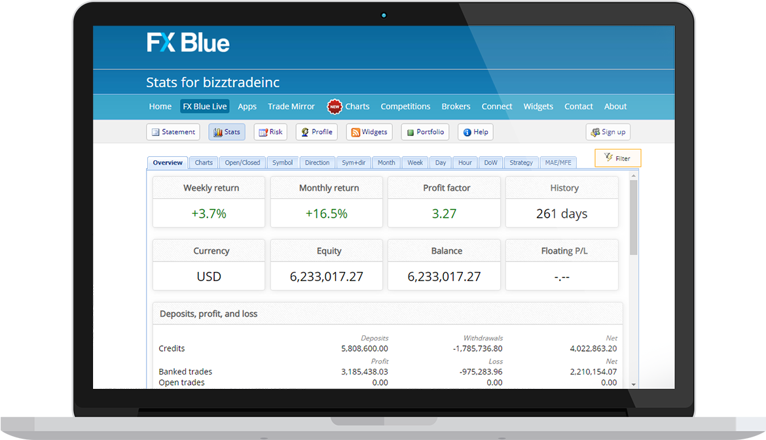The height and width of the screenshot is (440, 766).
Task: Open the Portfolio section
Action: [x=425, y=132]
